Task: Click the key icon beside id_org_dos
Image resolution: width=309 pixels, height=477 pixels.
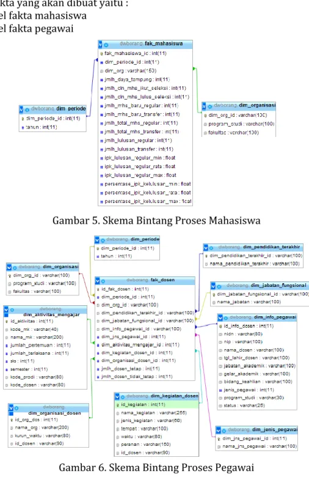Action: pyautogui.click(x=12, y=420)
